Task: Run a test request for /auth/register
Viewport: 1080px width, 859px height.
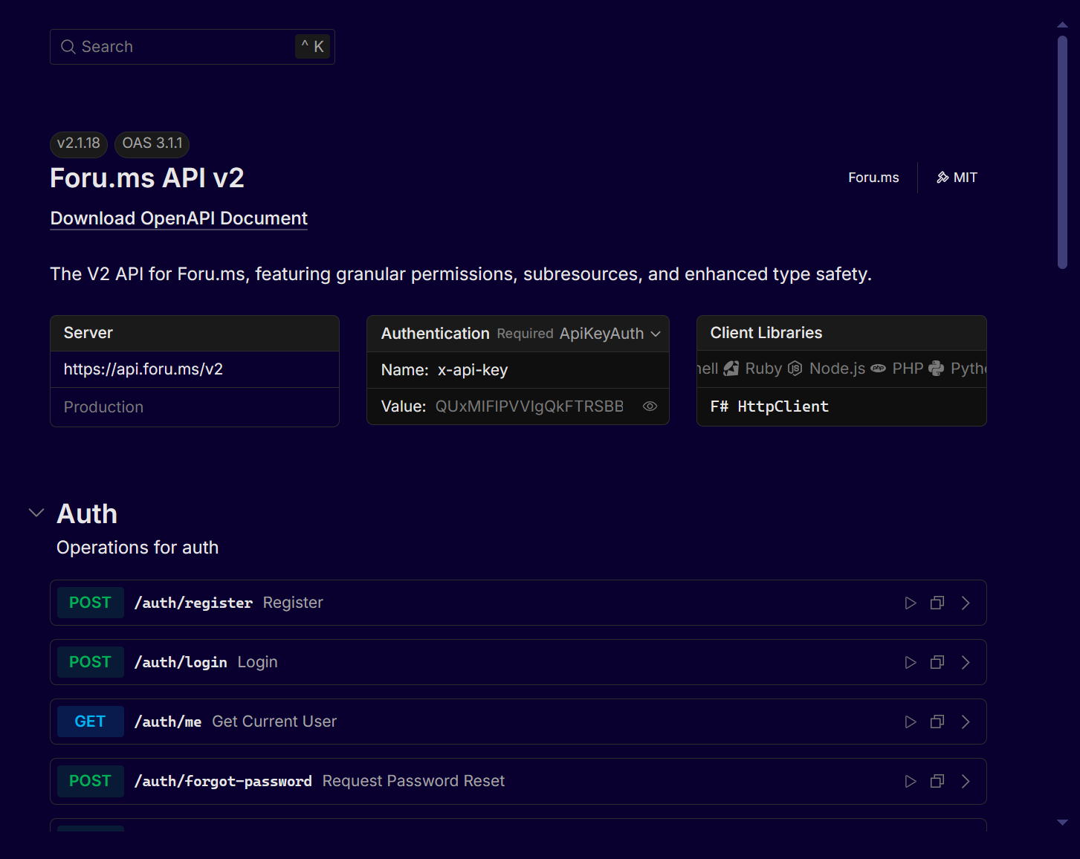Action: pyautogui.click(x=911, y=603)
